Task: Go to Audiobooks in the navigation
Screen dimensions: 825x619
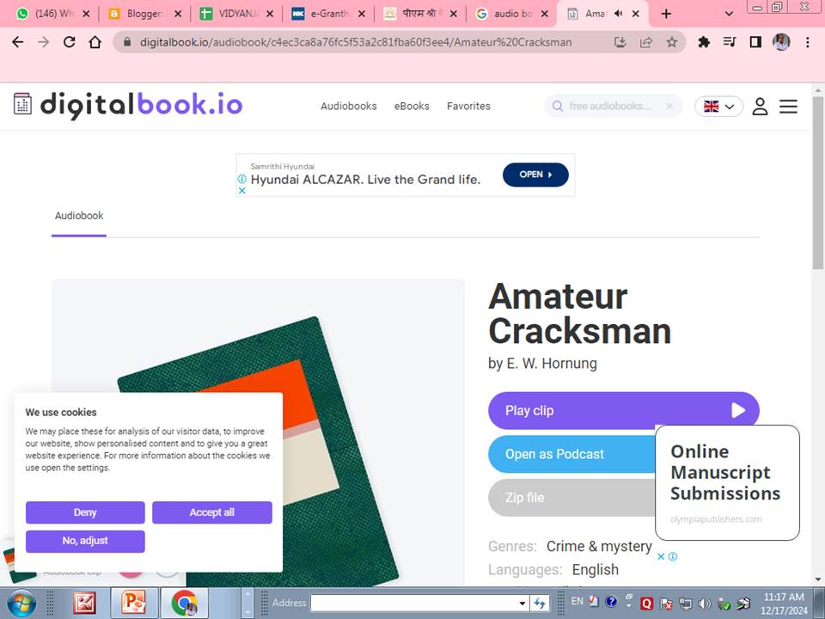Action: pos(348,107)
